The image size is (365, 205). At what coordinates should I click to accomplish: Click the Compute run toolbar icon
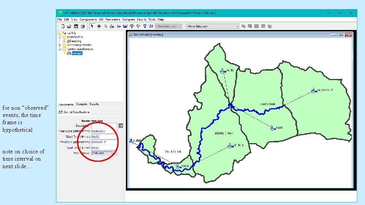243,26
